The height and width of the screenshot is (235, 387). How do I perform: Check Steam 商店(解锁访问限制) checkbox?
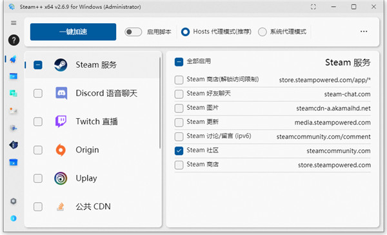179,80
